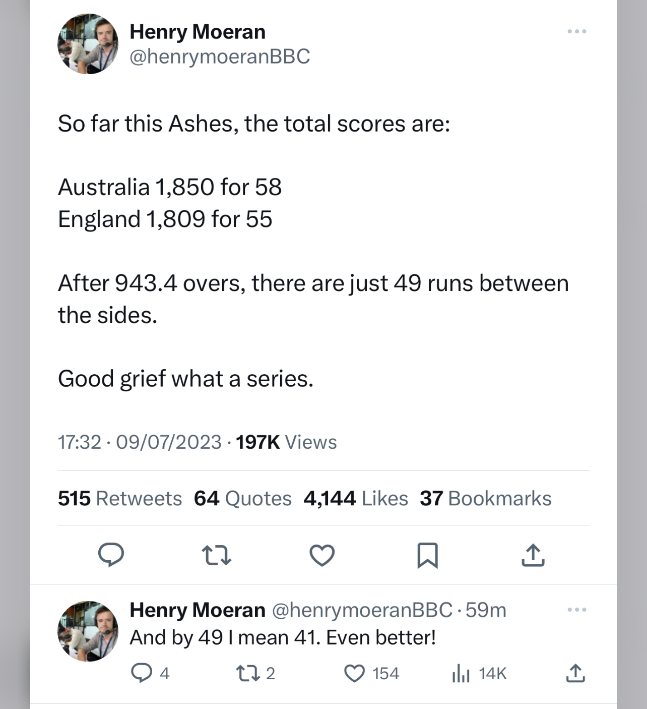Retweet the reply tweet with 2 retweets

[x=247, y=673]
